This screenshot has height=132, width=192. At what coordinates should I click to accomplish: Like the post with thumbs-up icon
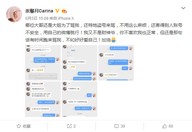(164, 126)
